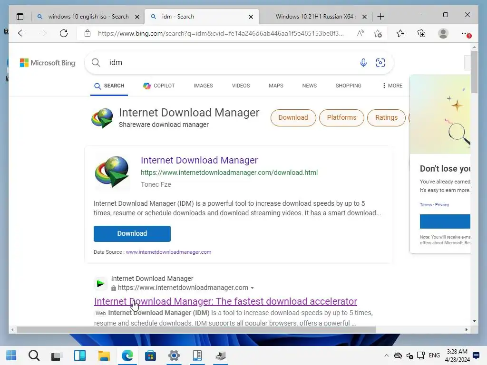The image size is (487, 365).
Task: Click the IDM globe image in result card
Action: tap(112, 172)
